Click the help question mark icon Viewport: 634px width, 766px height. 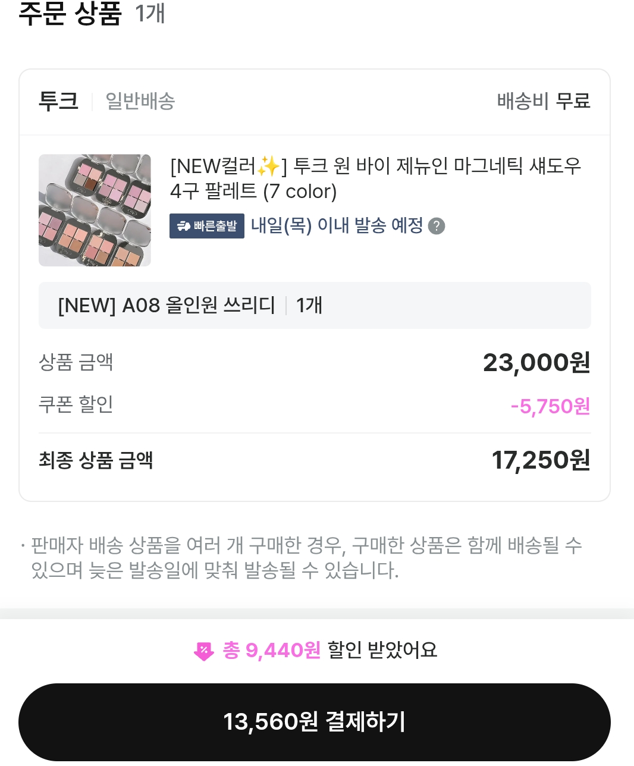(x=437, y=226)
